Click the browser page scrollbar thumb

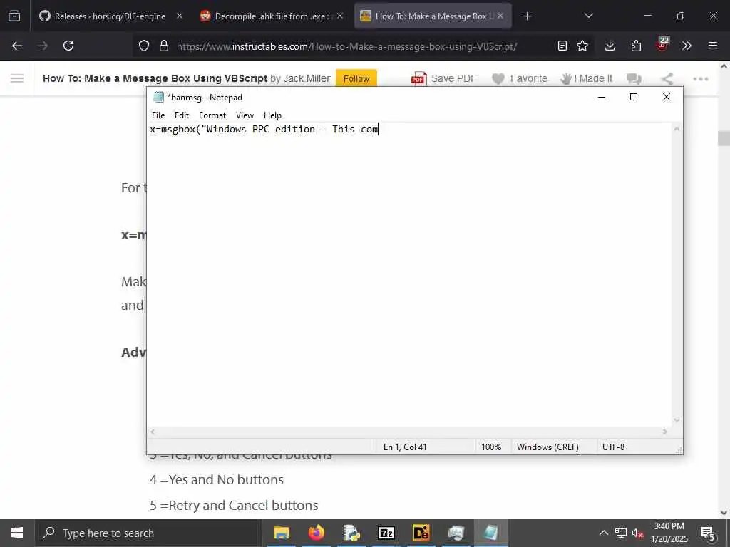(724, 139)
